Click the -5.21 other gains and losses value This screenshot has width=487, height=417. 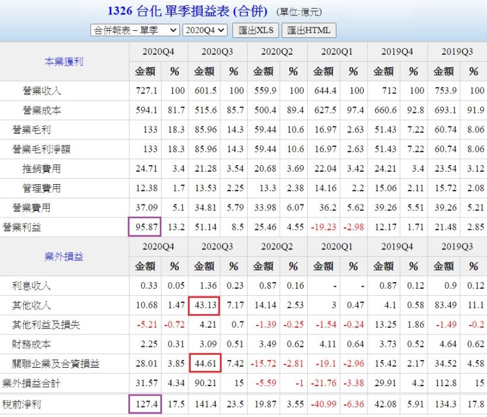tap(147, 325)
